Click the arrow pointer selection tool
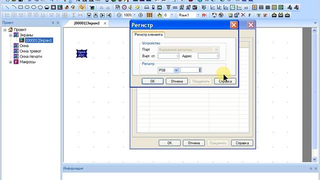The width and height of the screenshot is (320, 180). point(82,7)
